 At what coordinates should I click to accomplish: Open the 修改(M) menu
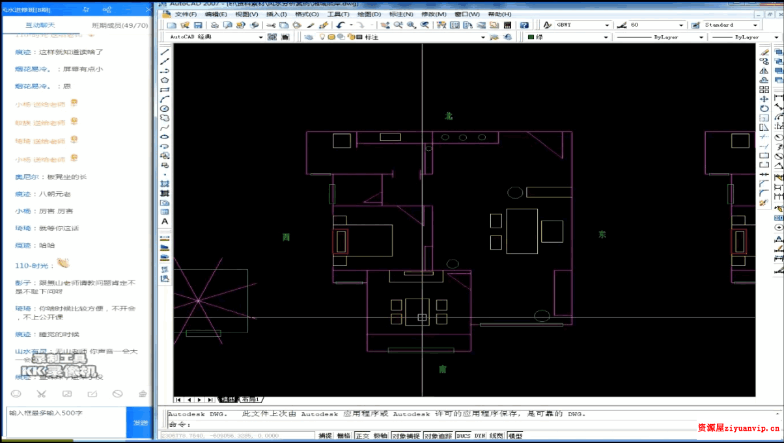click(x=434, y=14)
